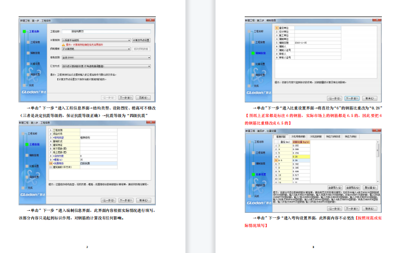407x253 pixels.
Task: Click green project info step marker, step-two sidebar
Action: (x=27, y=145)
